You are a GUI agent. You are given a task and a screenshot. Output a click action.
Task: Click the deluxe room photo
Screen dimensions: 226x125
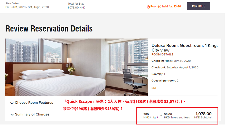tap(77, 67)
